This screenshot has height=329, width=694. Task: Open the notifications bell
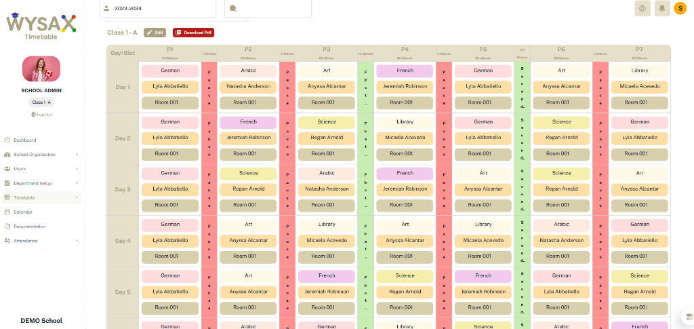[662, 8]
